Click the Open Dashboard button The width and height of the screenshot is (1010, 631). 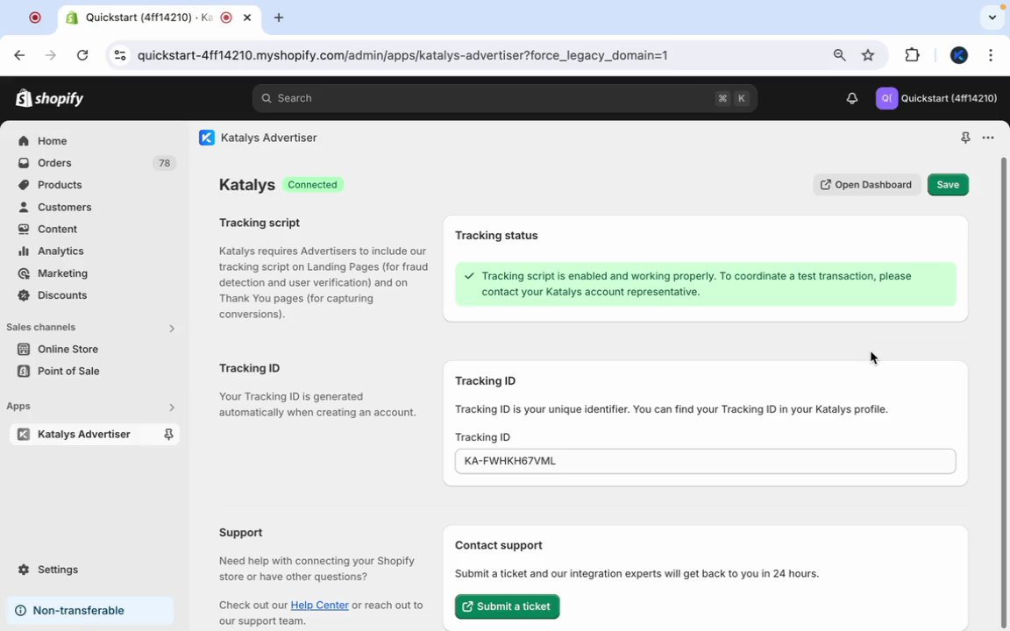(x=866, y=185)
